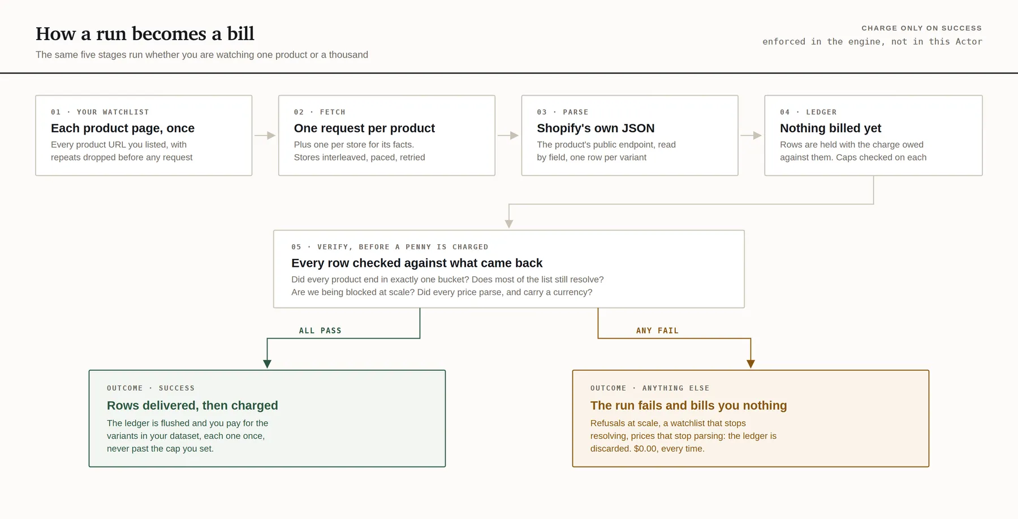Screen dimensions: 1018x519
Task: Click the "02 · FETCH" stage label
Action: [x=320, y=112]
